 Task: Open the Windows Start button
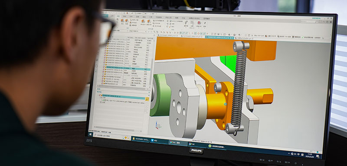point(91,134)
